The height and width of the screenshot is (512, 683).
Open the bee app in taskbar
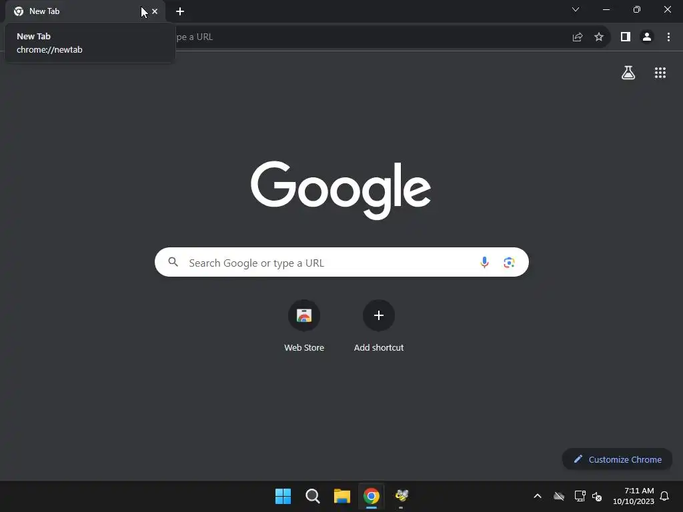401,495
